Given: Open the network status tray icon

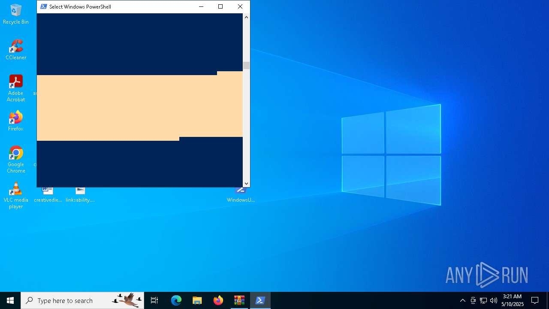Looking at the screenshot, I should pos(483,300).
